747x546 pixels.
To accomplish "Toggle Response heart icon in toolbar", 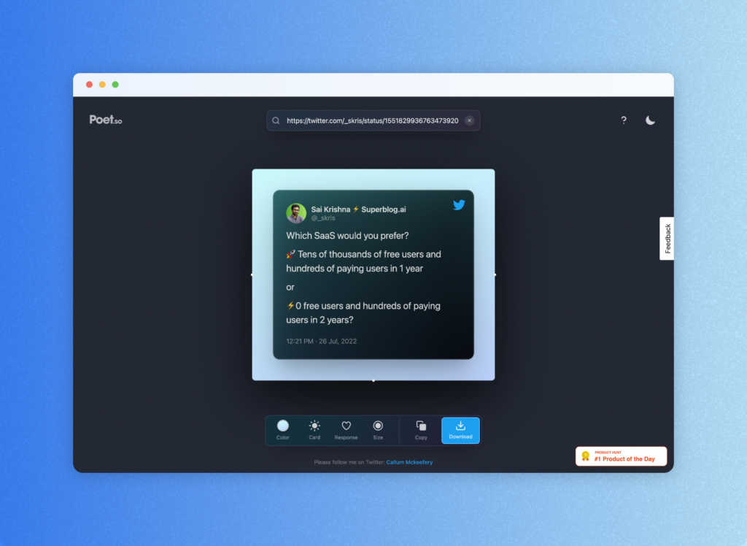I will click(347, 426).
